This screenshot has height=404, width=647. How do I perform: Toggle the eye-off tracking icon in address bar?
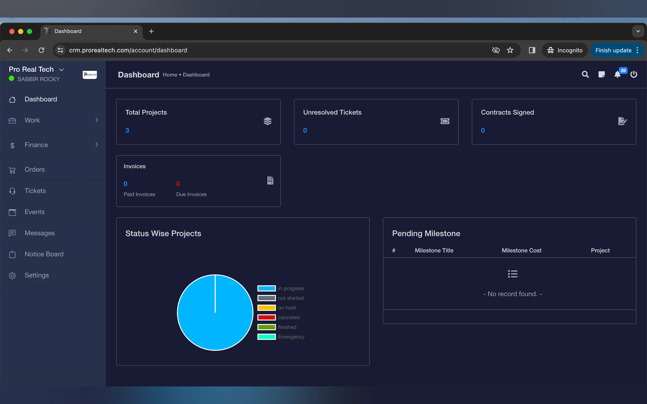496,50
